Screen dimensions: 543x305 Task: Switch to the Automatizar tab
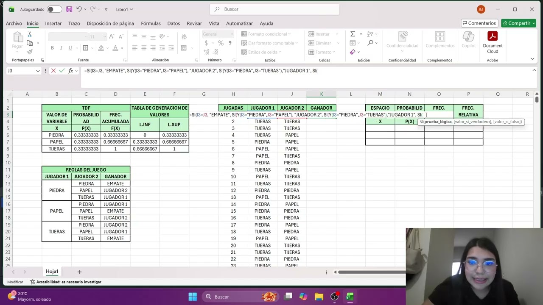(239, 23)
